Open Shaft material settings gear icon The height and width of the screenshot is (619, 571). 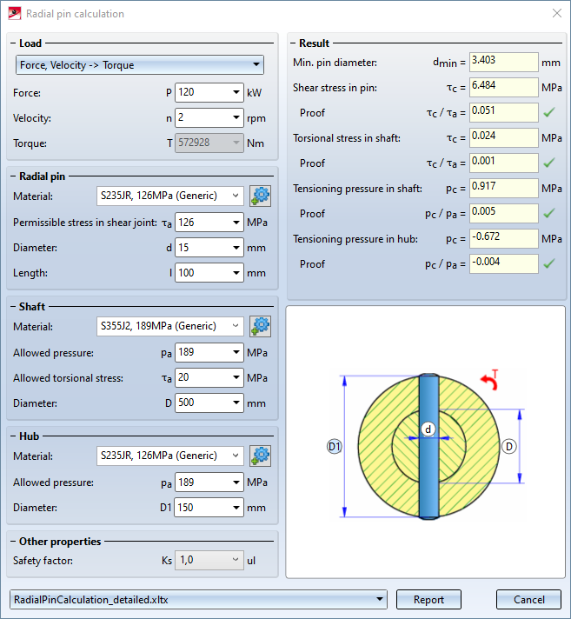(260, 327)
